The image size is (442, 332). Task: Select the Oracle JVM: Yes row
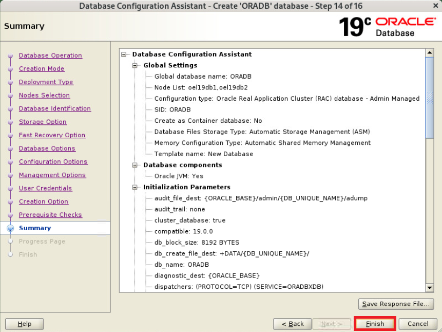coord(179,176)
